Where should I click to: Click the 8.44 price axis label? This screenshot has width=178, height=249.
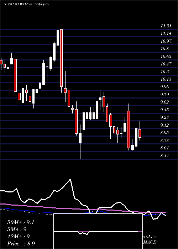[x=165, y=156]
